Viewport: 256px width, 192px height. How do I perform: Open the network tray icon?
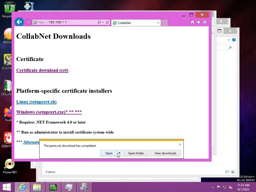tap(225, 187)
